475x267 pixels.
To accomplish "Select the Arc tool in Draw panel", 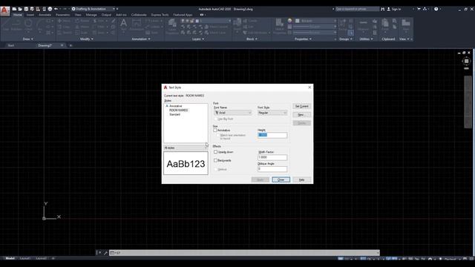I will 40,24.
